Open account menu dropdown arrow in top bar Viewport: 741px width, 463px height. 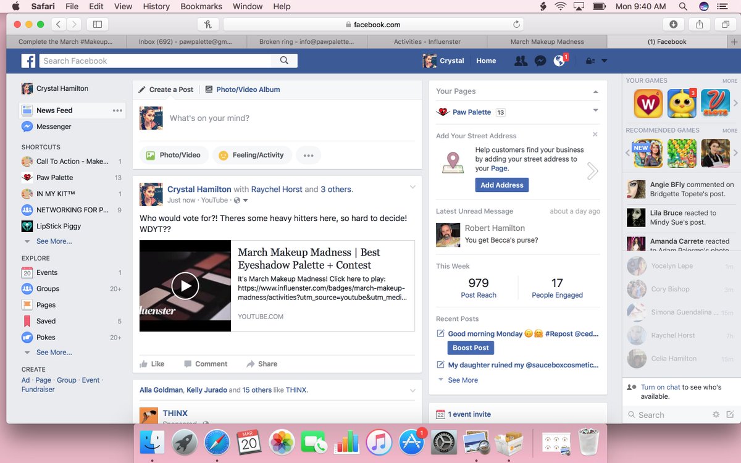click(x=605, y=61)
